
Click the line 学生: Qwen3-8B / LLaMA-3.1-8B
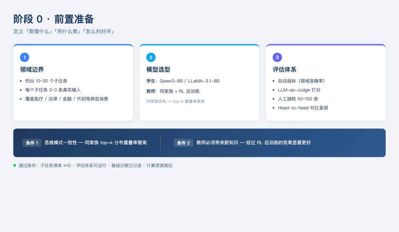click(x=183, y=81)
